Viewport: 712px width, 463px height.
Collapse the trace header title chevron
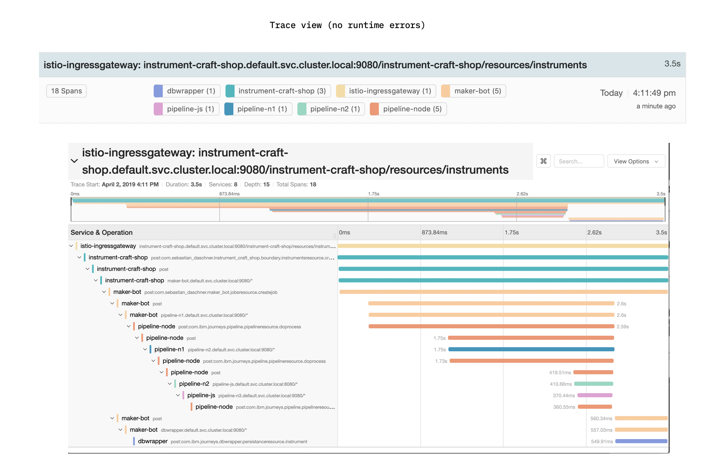pyautogui.click(x=74, y=161)
